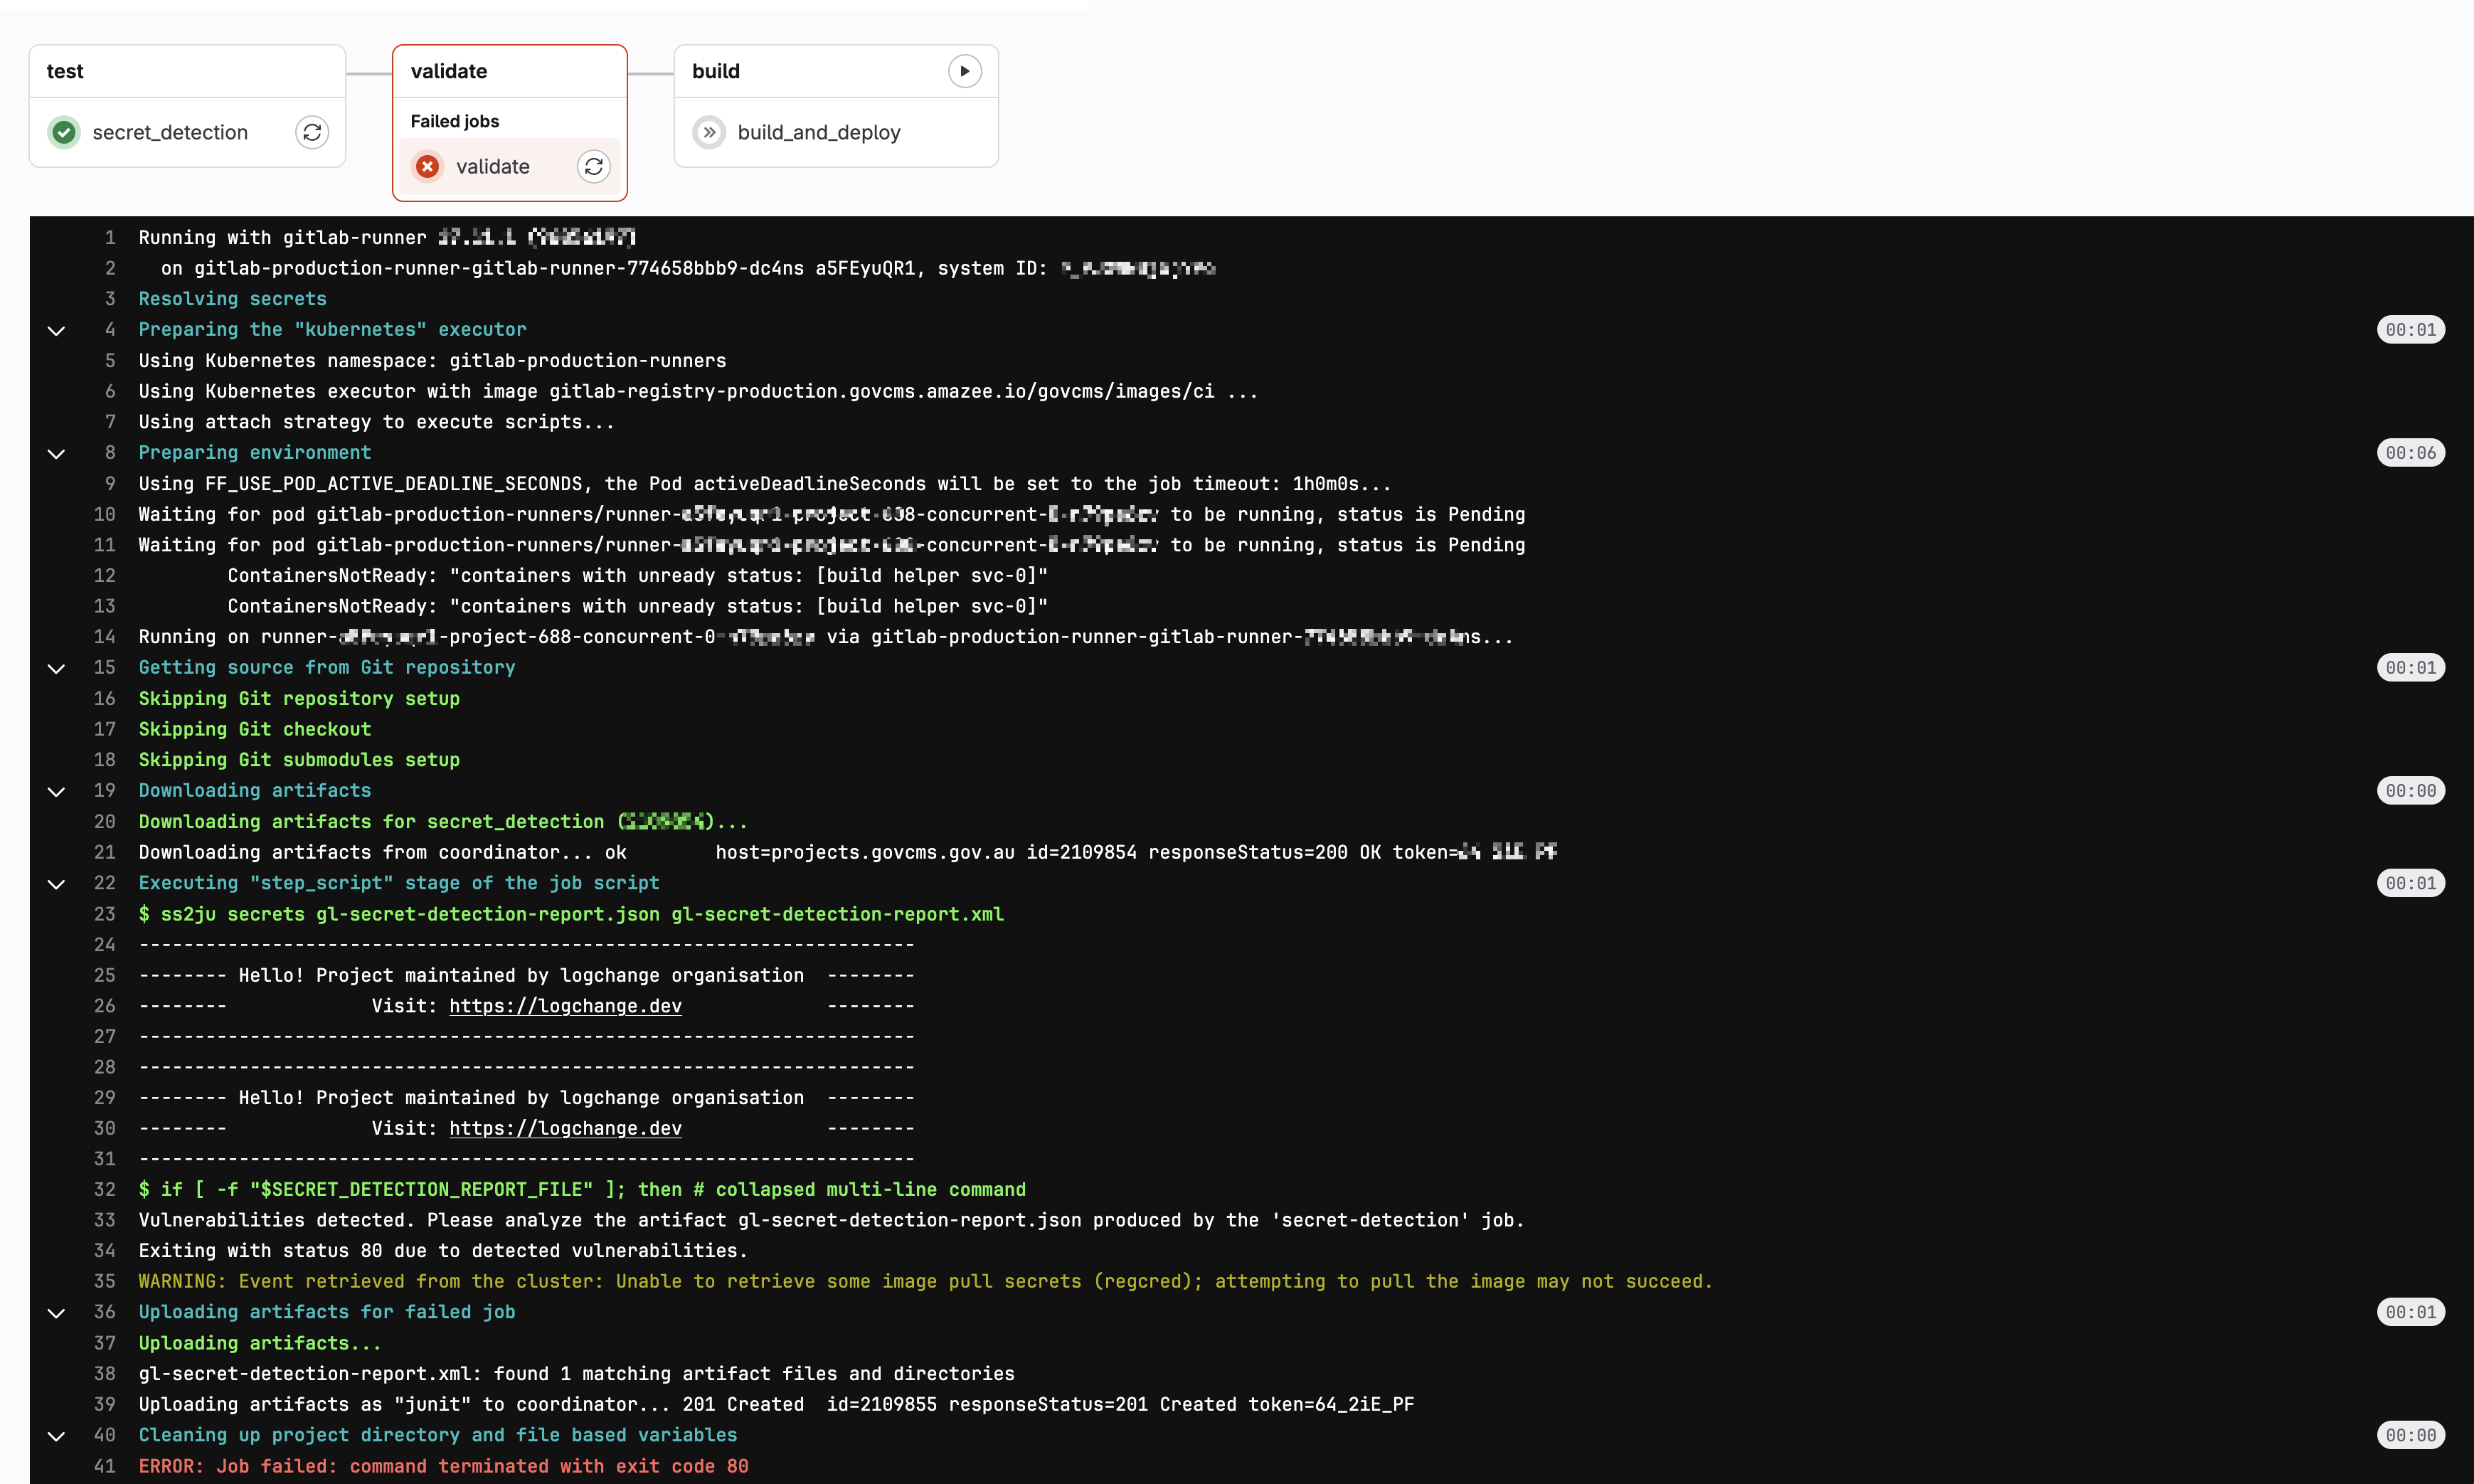Image resolution: width=2474 pixels, height=1484 pixels.
Task: Retry the secret_detection job
Action: 312,132
